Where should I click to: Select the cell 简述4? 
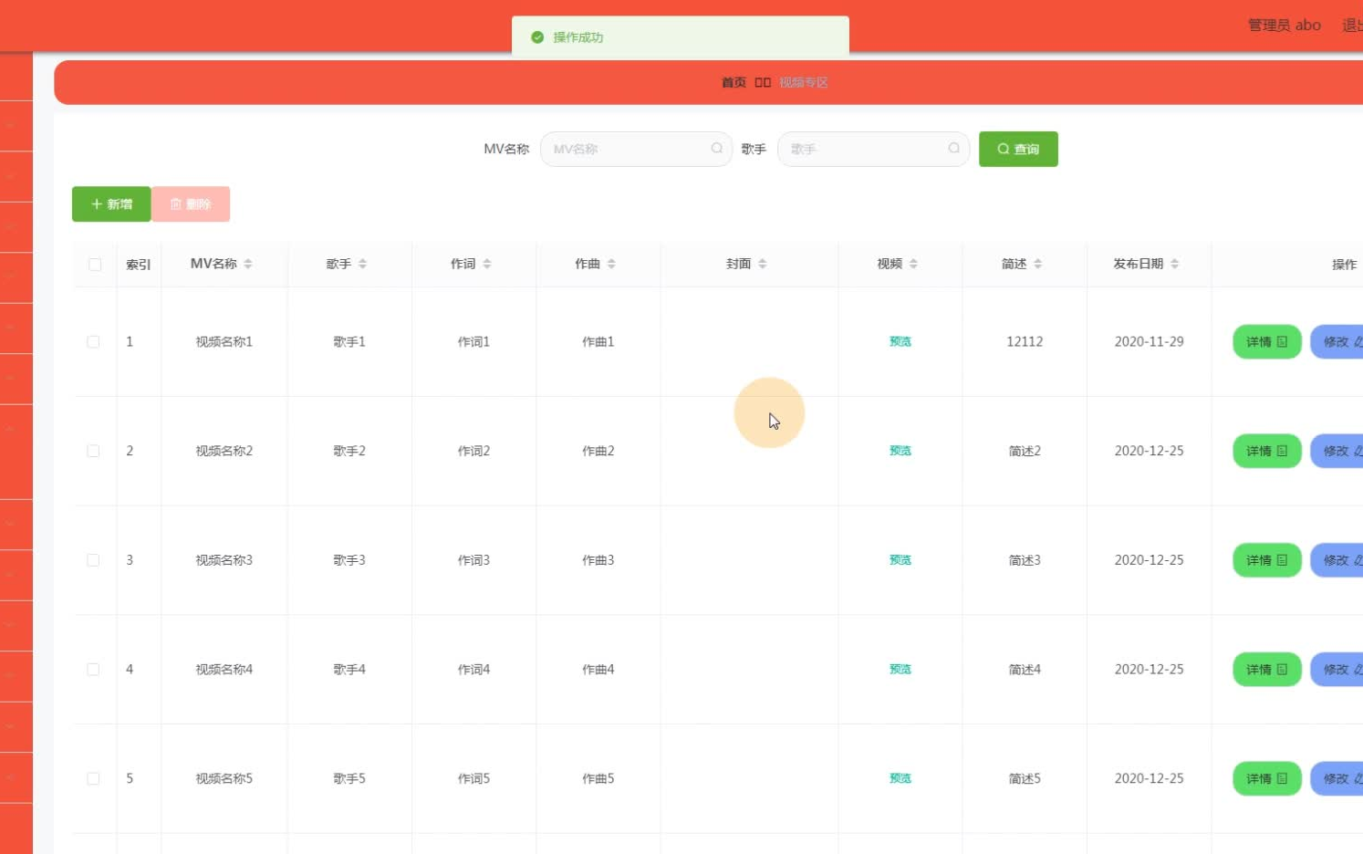pos(1025,670)
